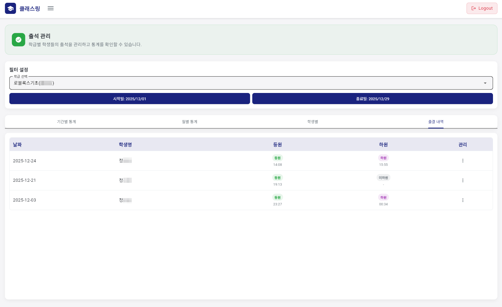
Task: Open the more options menu for 2025-12-21
Action: [x=462, y=180]
